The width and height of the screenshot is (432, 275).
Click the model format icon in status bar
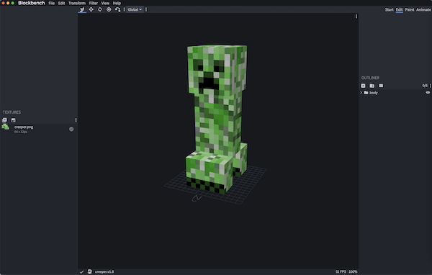[90, 271]
